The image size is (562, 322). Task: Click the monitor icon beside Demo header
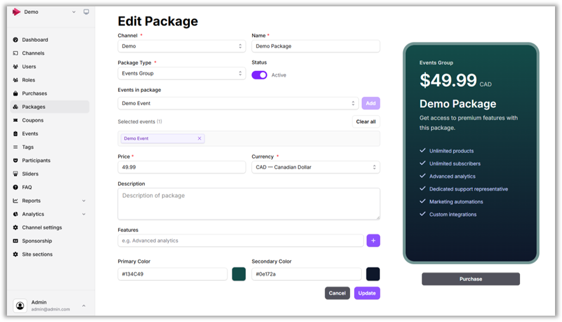click(x=86, y=12)
